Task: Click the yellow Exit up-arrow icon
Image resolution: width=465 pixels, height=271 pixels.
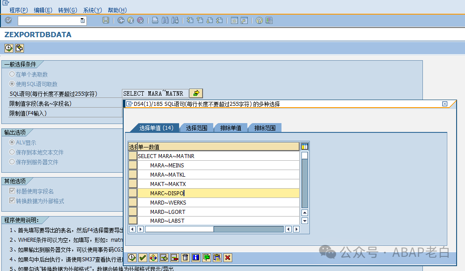Action: click(x=130, y=20)
